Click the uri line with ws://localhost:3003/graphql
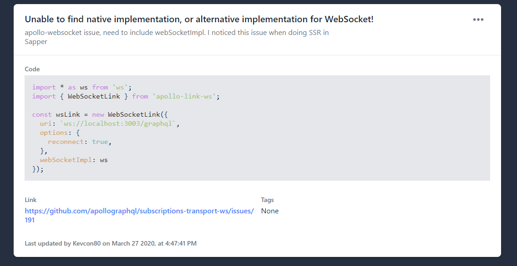Screen dimensions: 517x266 pos(110,123)
